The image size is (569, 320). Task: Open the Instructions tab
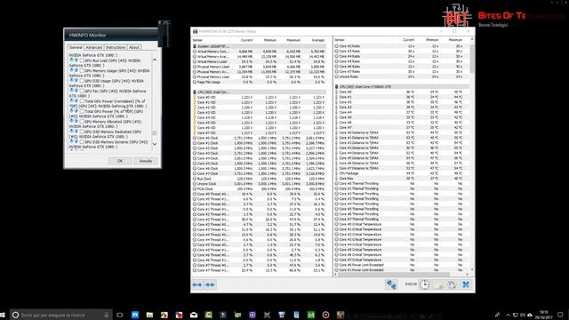tap(116, 47)
